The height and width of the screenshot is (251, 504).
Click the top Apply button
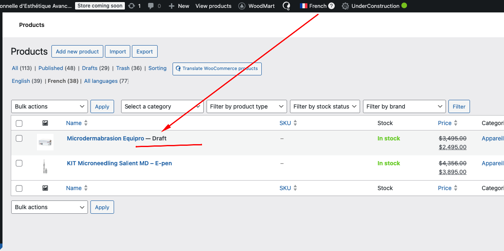(102, 106)
